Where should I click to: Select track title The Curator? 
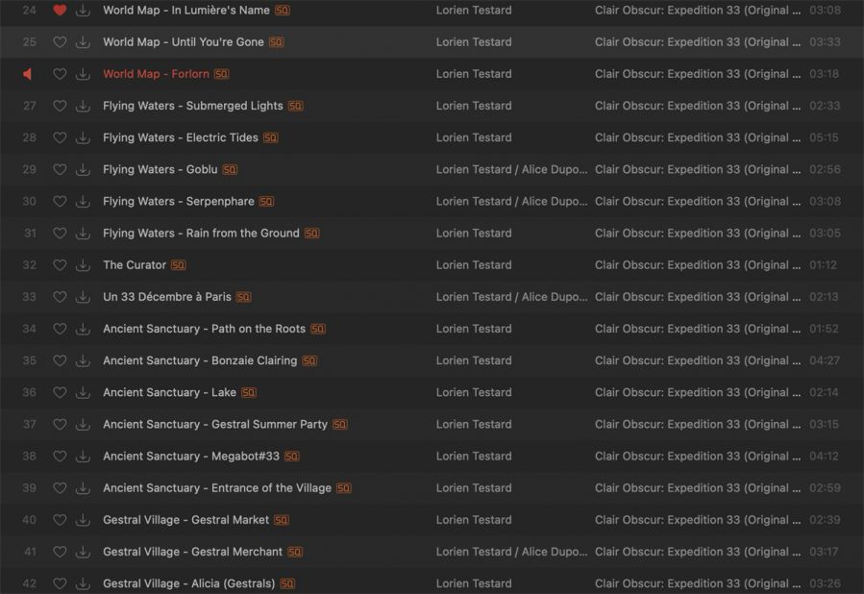pyautogui.click(x=135, y=265)
